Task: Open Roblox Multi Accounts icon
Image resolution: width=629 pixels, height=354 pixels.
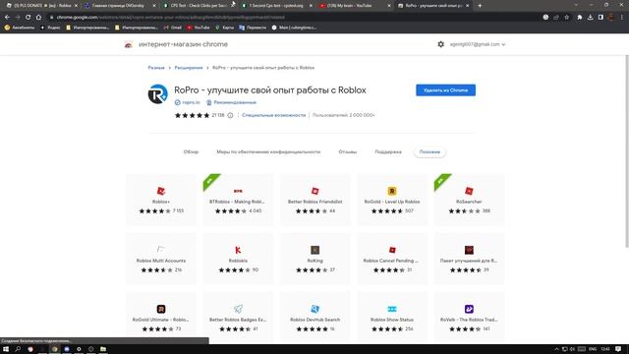Action: pos(161,250)
